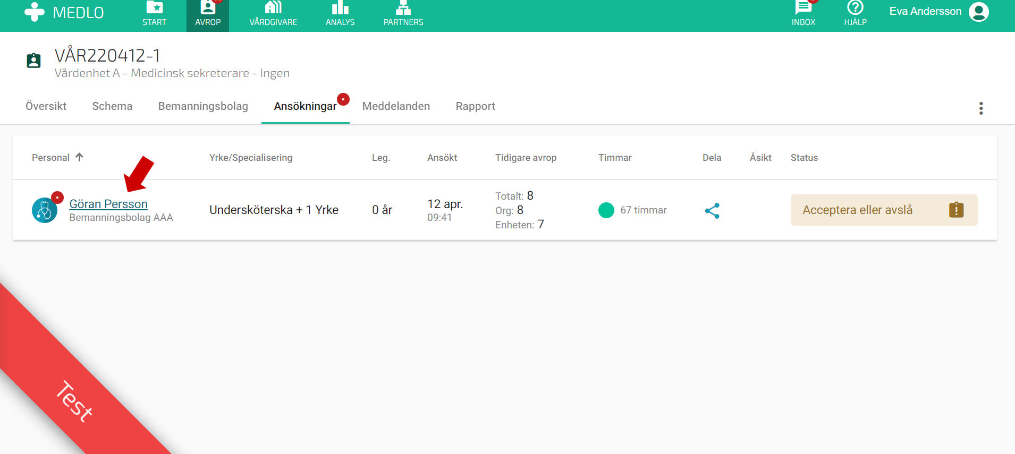Click Göran Persson's stethoscope avatar
Viewport: 1015px width, 454px height.
click(45, 210)
